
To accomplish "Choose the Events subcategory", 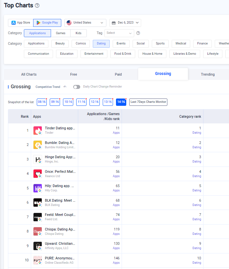I will [x=121, y=43].
